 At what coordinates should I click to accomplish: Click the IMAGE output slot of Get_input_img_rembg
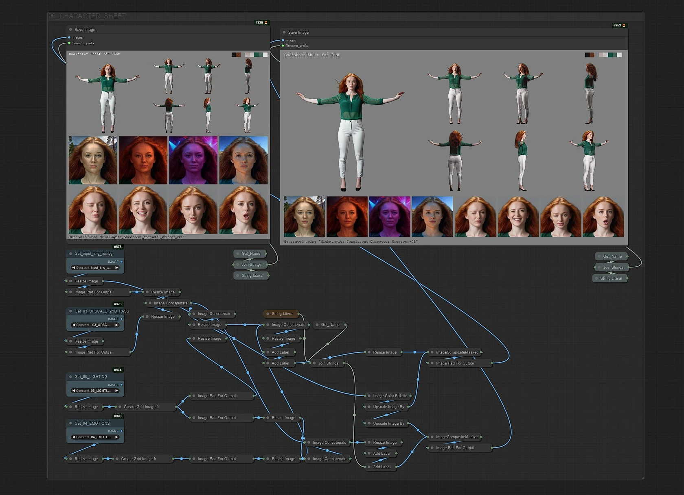point(121,262)
